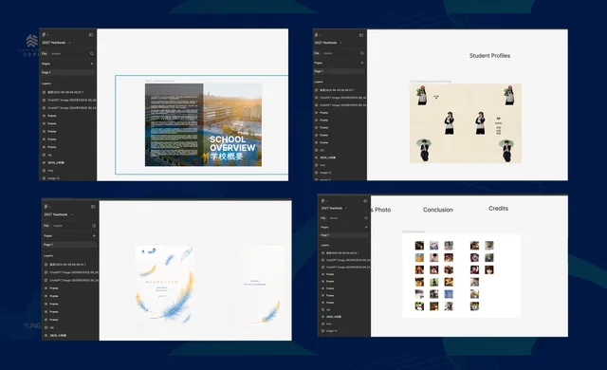Switch to Assets tab in School Overview window

56,54
